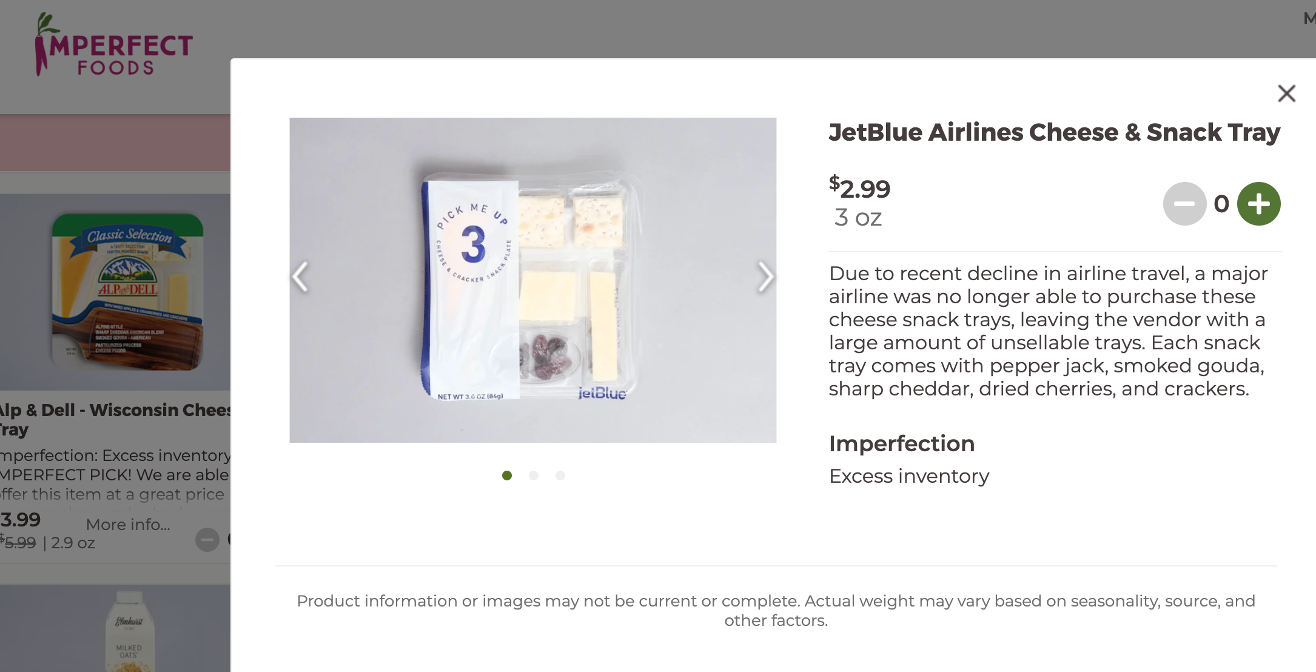Click the partially visible top-right menu item
The image size is (1316, 672).
1309,19
